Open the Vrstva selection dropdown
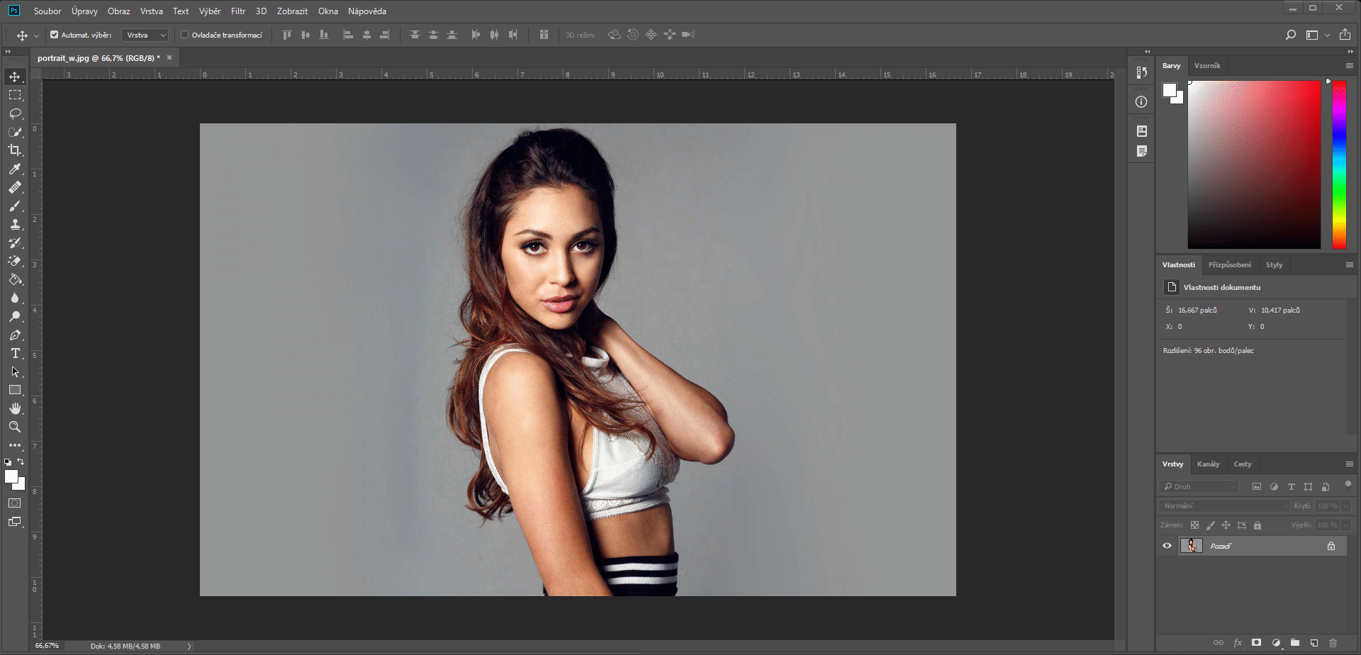Image resolution: width=1361 pixels, height=655 pixels. pos(144,34)
